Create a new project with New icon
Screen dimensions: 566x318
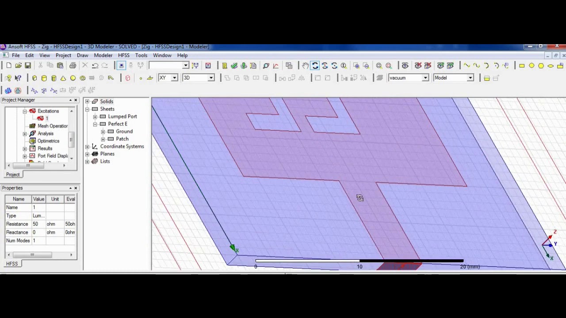click(8, 65)
